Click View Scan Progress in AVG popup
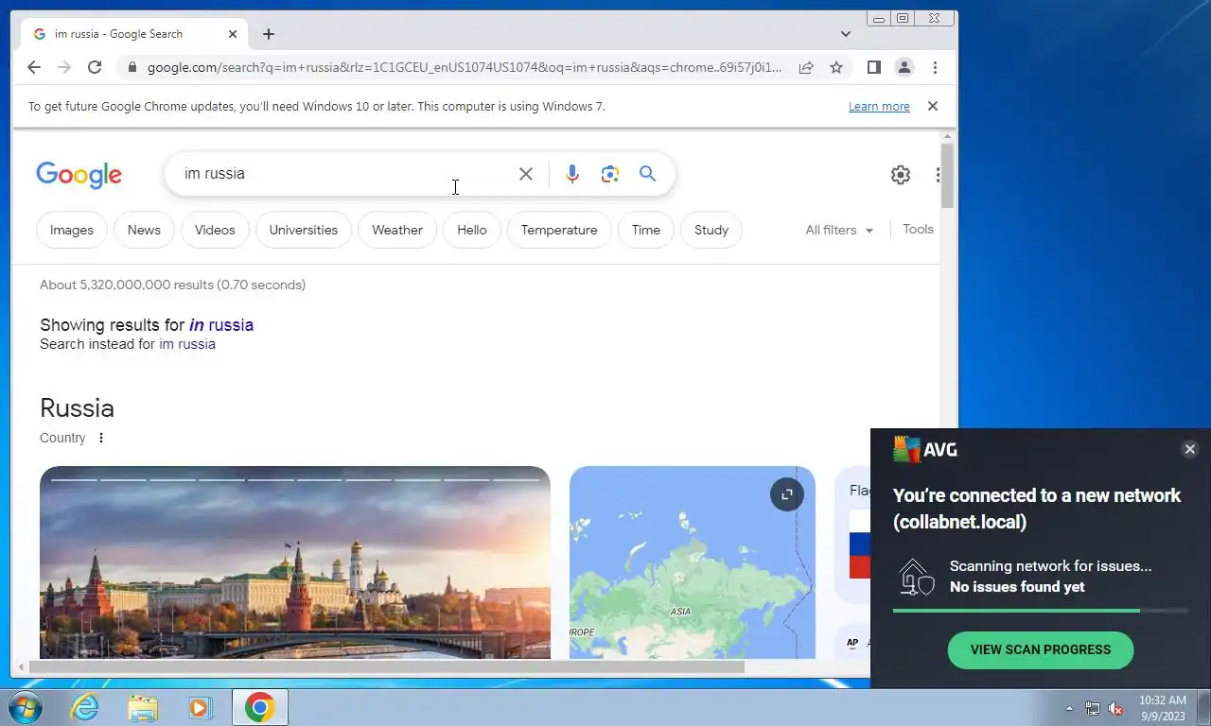The width and height of the screenshot is (1211, 726). coord(1041,650)
